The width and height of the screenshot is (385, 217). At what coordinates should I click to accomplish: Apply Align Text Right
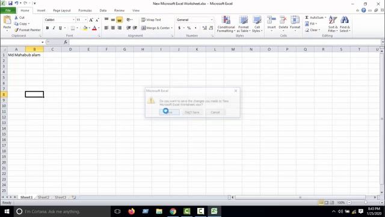pyautogui.click(x=120, y=28)
